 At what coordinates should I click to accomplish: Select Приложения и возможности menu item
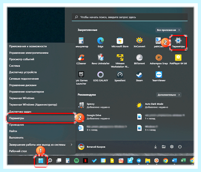coord(41,46)
